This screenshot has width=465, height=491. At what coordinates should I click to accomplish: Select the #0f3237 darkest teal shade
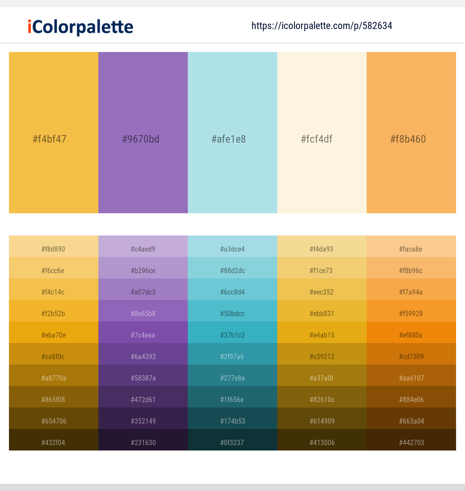232,440
